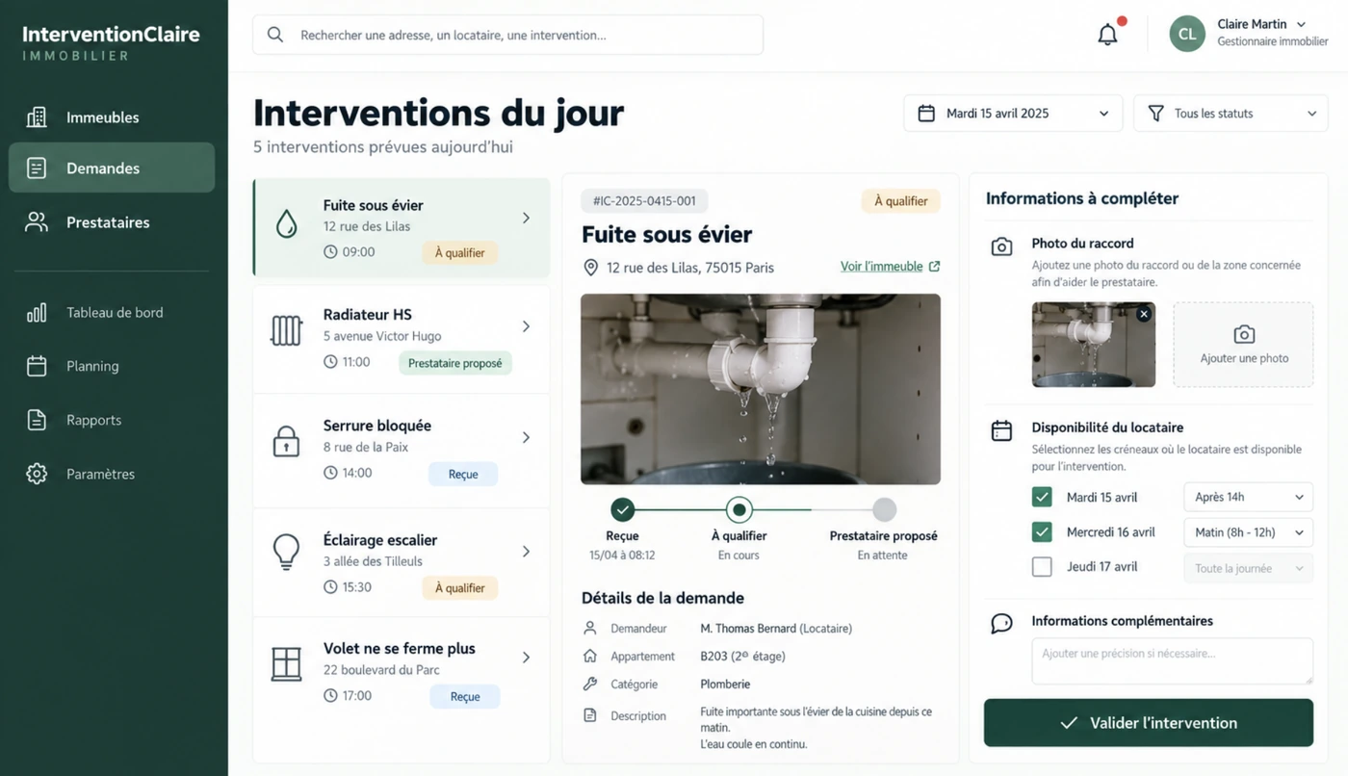
Task: Open the Tous les statuts filter dropdown
Action: [1231, 114]
